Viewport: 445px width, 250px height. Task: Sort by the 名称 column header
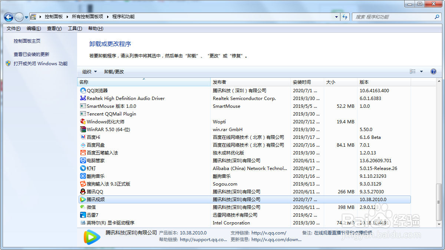(144, 82)
